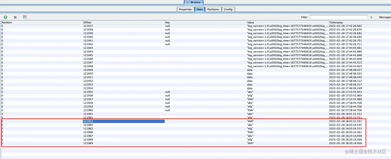The image size is (391, 159).
Task: Click timestamp 2023-02-28 17:46:06.249
Action: tap(345, 88)
